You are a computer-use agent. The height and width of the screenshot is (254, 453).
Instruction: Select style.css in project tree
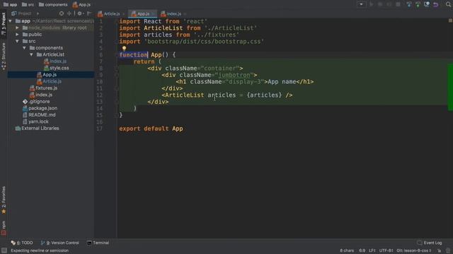tap(57, 68)
